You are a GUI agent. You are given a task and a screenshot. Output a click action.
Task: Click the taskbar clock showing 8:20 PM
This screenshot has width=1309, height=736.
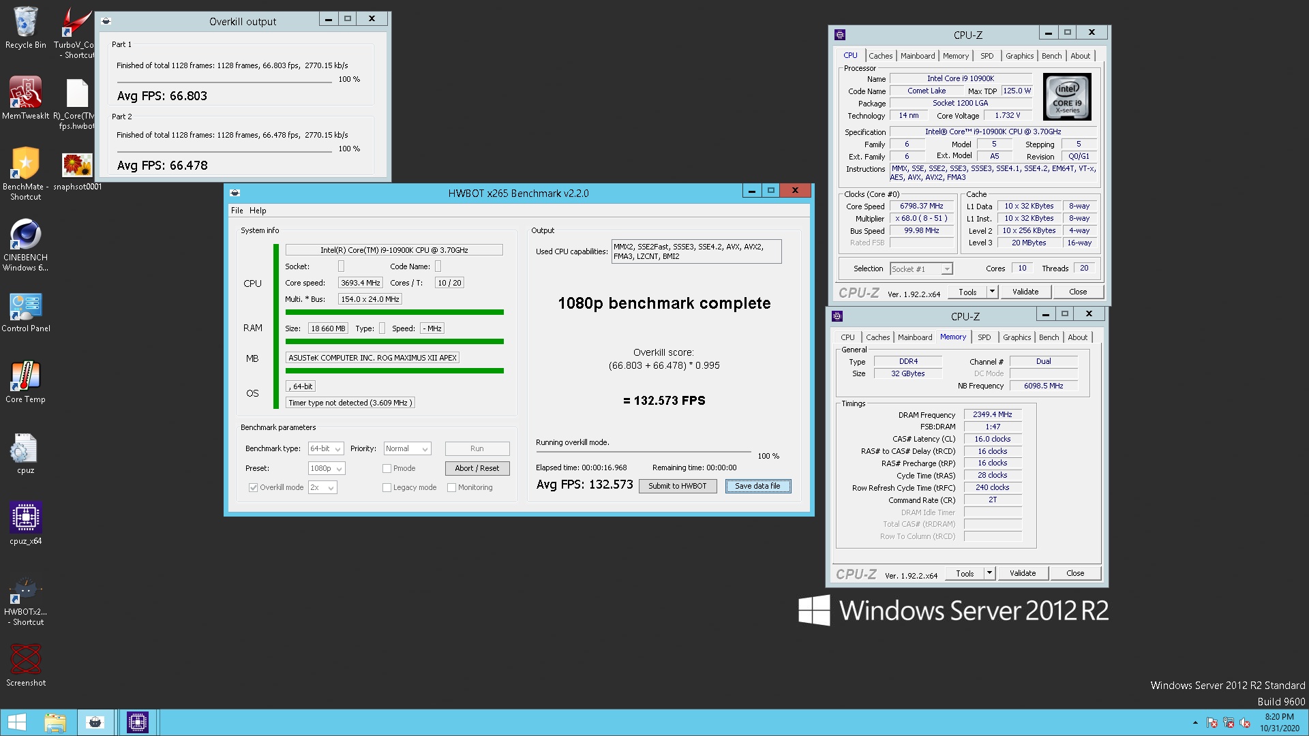click(1279, 722)
